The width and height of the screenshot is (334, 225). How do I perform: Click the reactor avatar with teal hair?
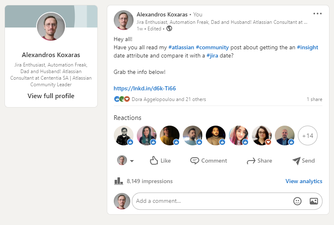(147, 135)
